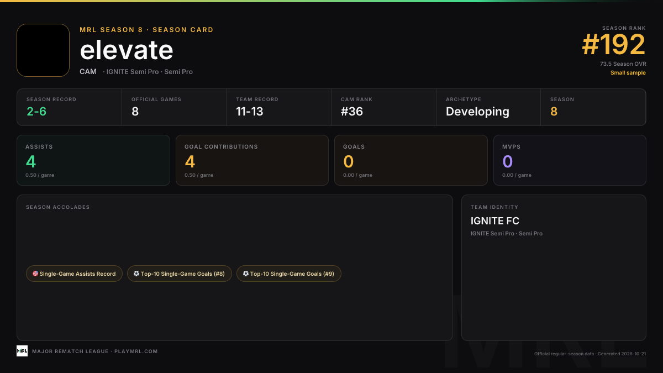The height and width of the screenshot is (373, 663).
Task: Select the purple MVPs value "0"
Action: click(x=507, y=162)
